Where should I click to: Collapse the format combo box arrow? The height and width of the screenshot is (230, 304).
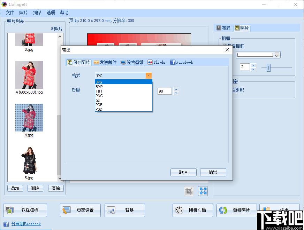pyautogui.click(x=149, y=76)
